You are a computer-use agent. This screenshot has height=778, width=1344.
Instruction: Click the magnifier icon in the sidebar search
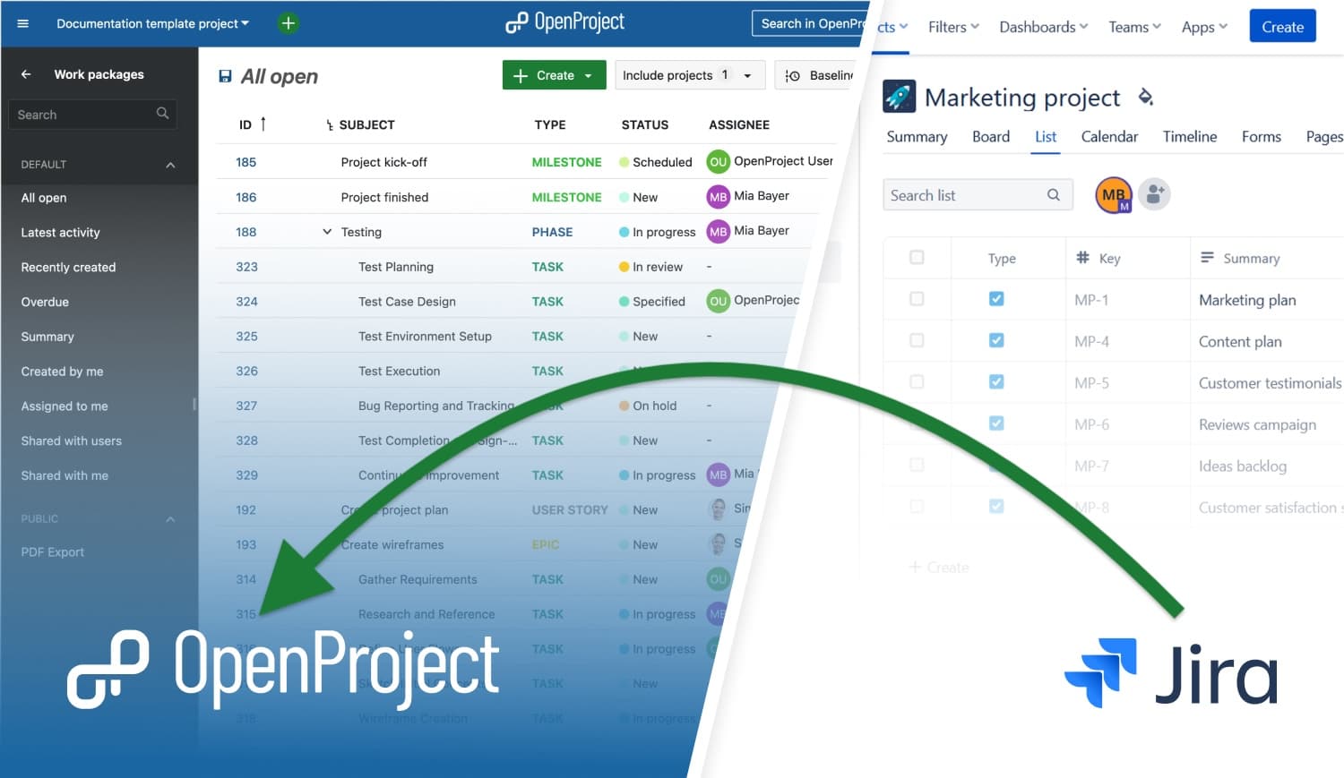[162, 114]
